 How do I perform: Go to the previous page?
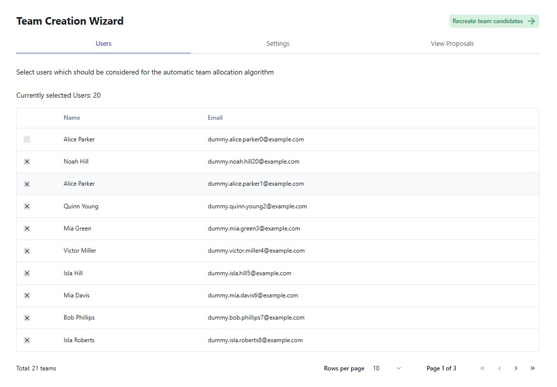(500, 368)
